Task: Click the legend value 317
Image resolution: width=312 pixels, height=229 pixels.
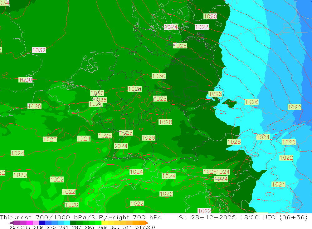Action: pyautogui.click(x=140, y=227)
